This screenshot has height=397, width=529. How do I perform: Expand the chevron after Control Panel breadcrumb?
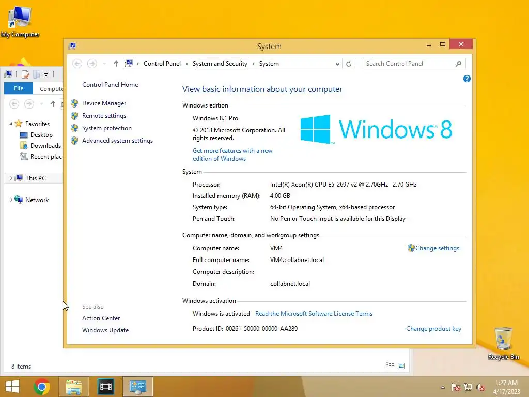click(x=187, y=64)
